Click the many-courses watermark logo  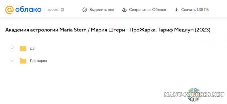194,95
